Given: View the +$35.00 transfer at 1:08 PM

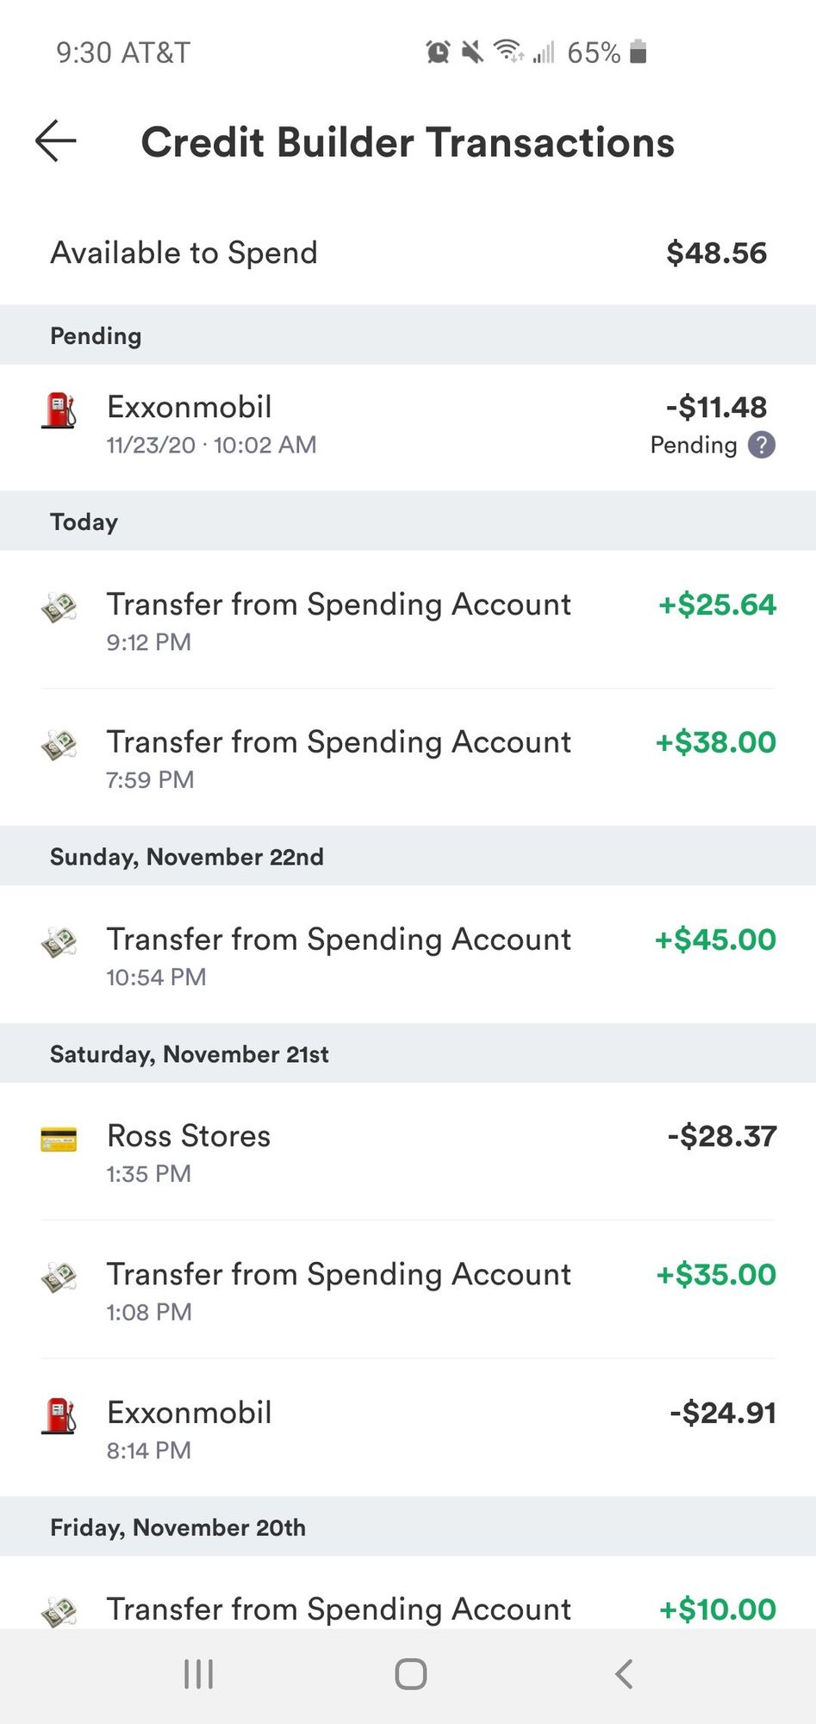Looking at the screenshot, I should pos(408,1290).
